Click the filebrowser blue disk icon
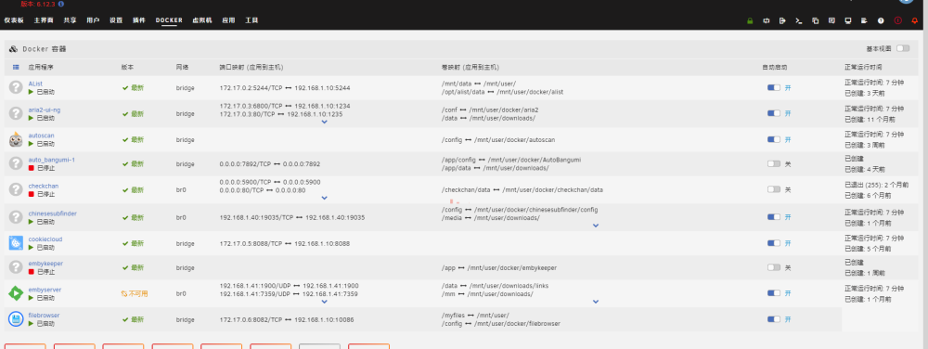Viewport: 928px width, 349px height. click(x=16, y=319)
